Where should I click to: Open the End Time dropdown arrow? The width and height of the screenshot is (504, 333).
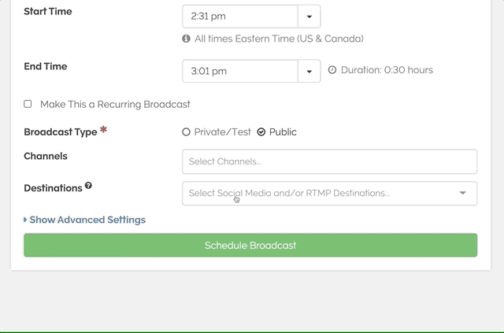click(309, 71)
